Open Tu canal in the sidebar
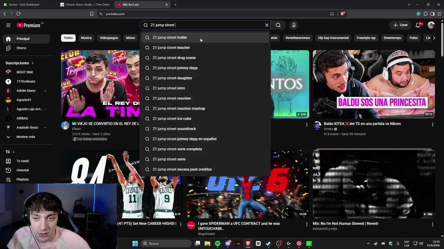This screenshot has width=444, height=249. (x=27, y=161)
